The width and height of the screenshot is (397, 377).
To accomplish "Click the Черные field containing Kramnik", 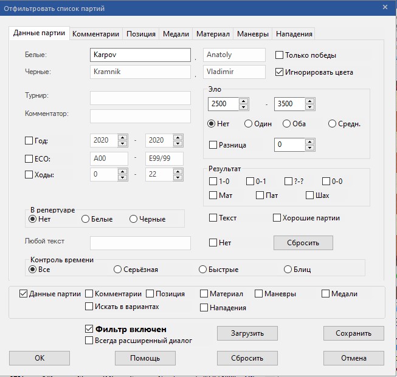I will (x=140, y=72).
